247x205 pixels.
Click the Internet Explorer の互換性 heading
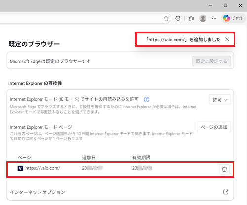click(35, 83)
